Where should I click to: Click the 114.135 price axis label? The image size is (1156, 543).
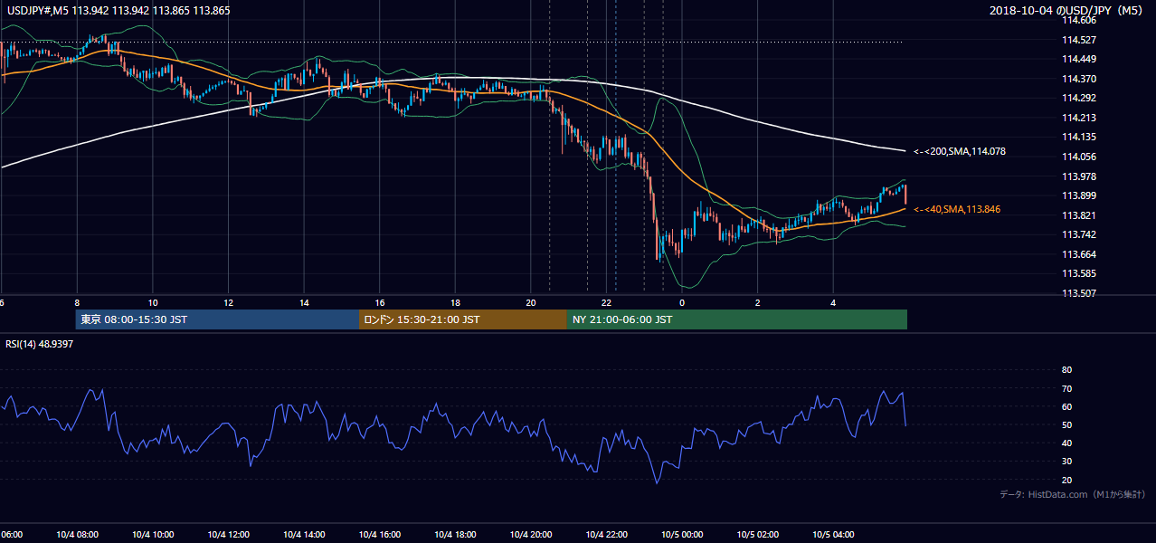(1078, 138)
